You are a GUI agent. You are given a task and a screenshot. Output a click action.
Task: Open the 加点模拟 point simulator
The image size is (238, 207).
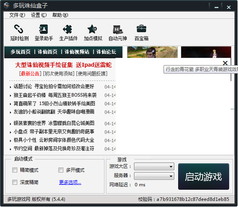[x=93, y=32]
